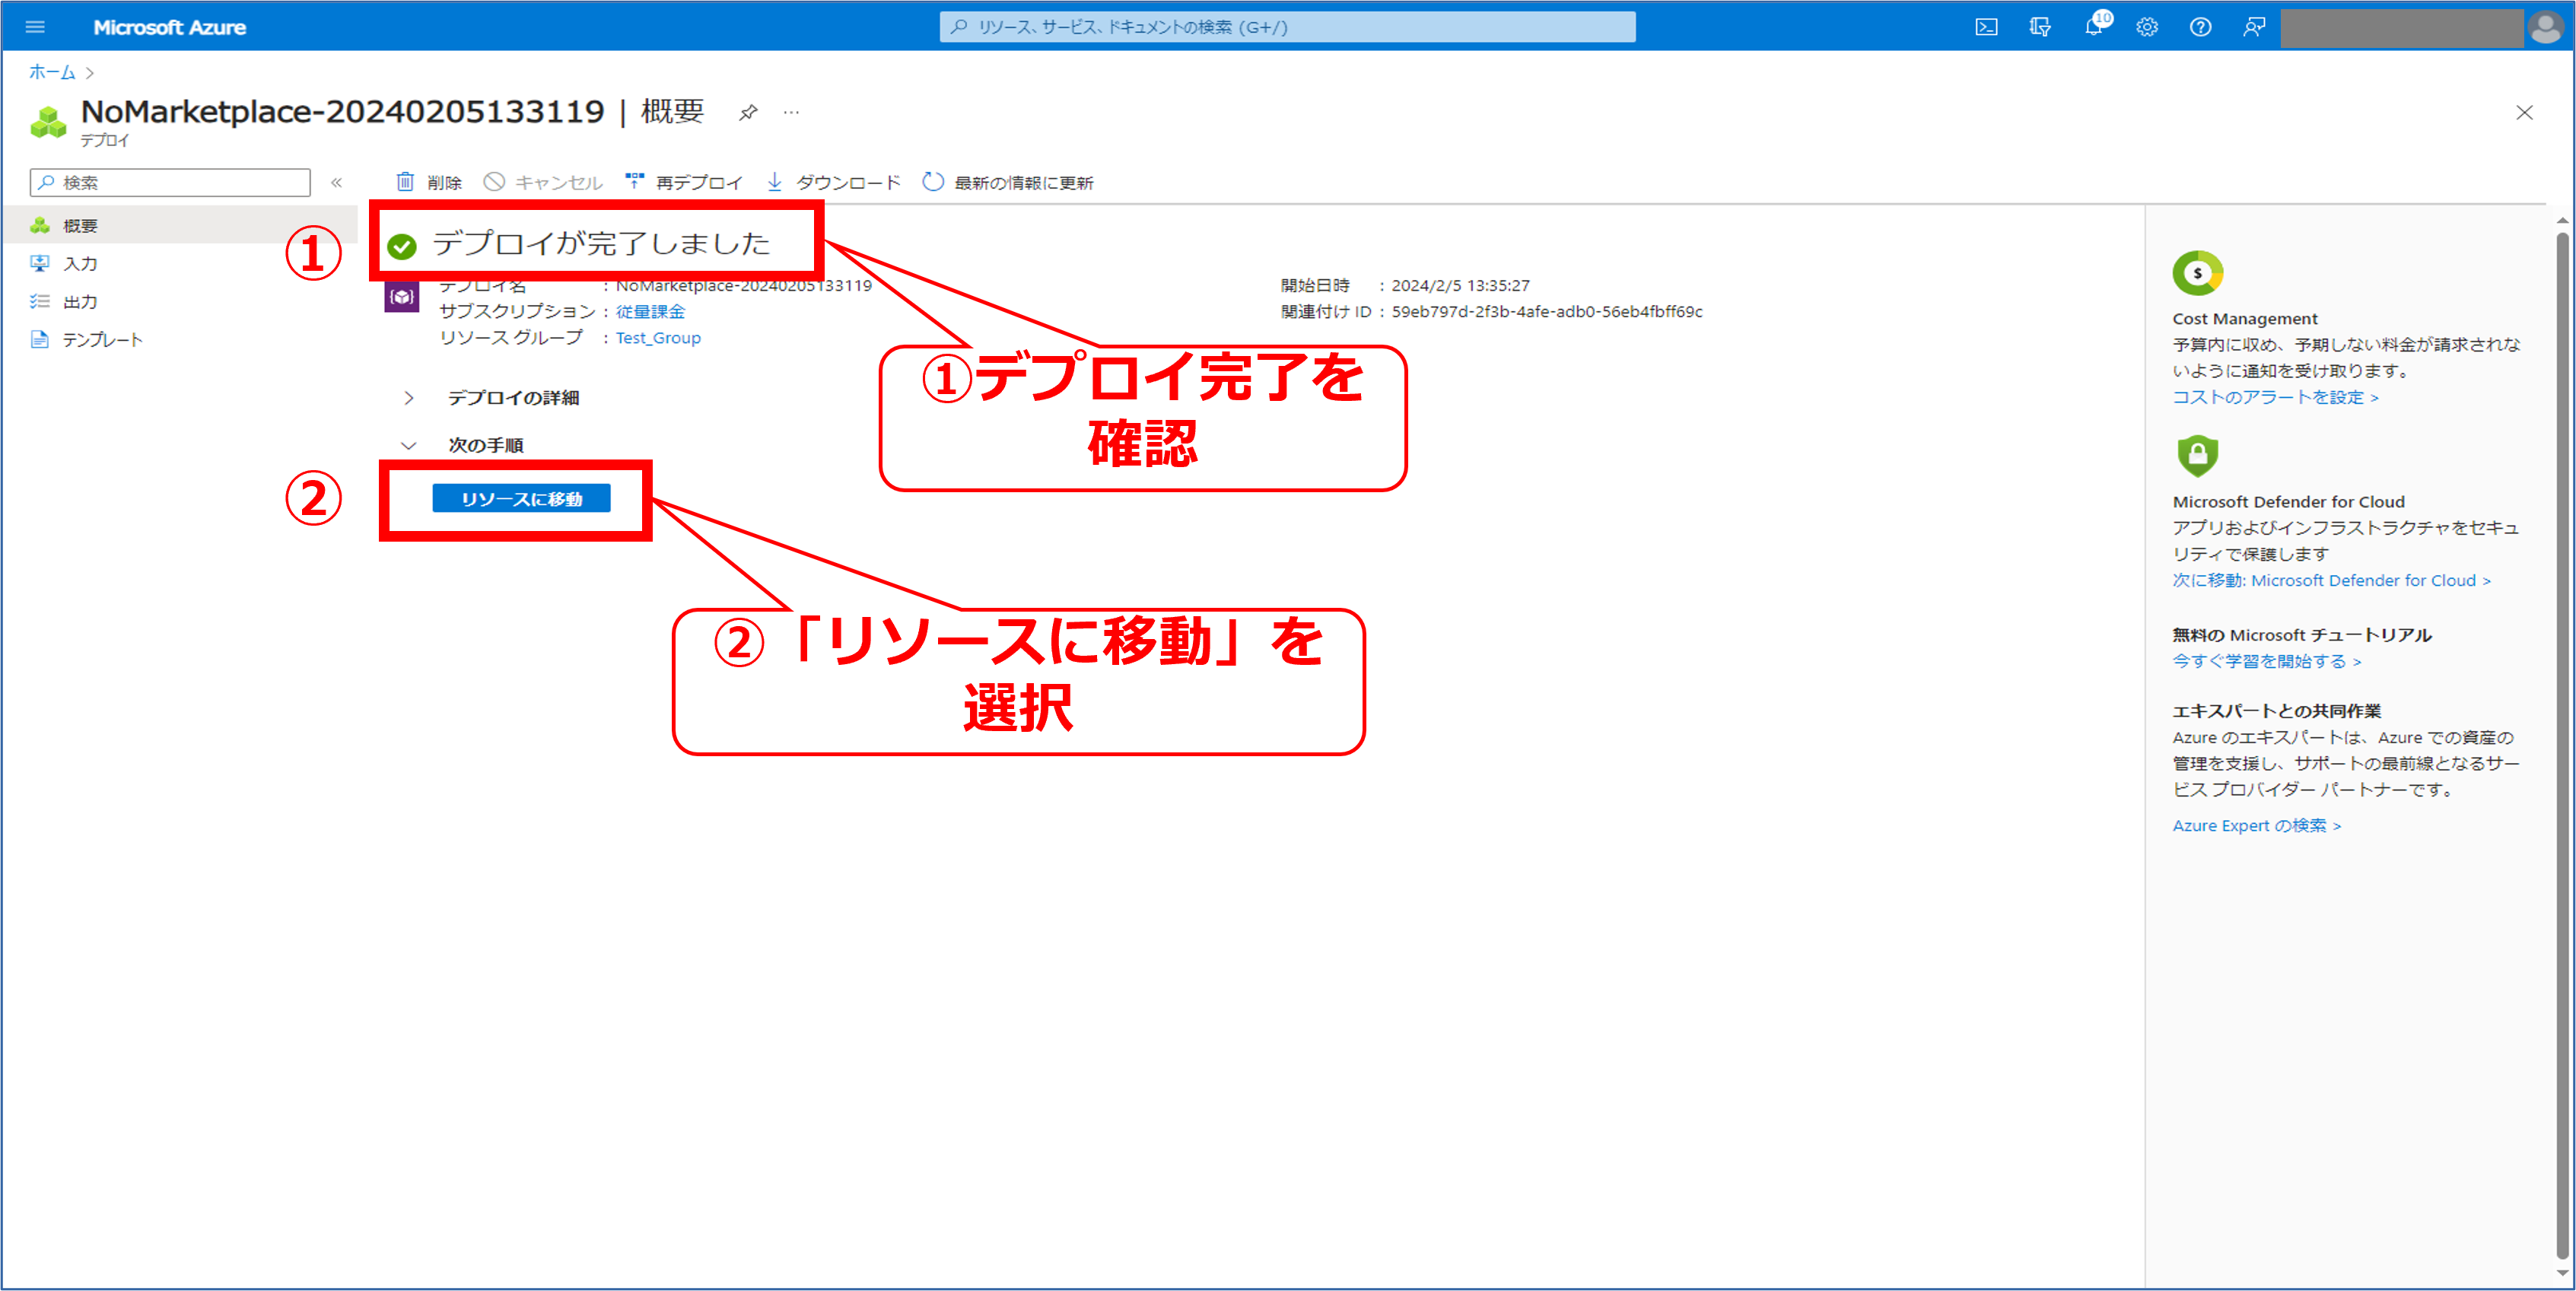2576x1291 pixels.
Task: Open the Cloud Shell icon
Action: (1986, 27)
